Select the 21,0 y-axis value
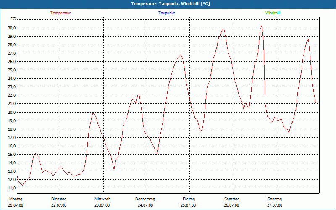 point(12,104)
